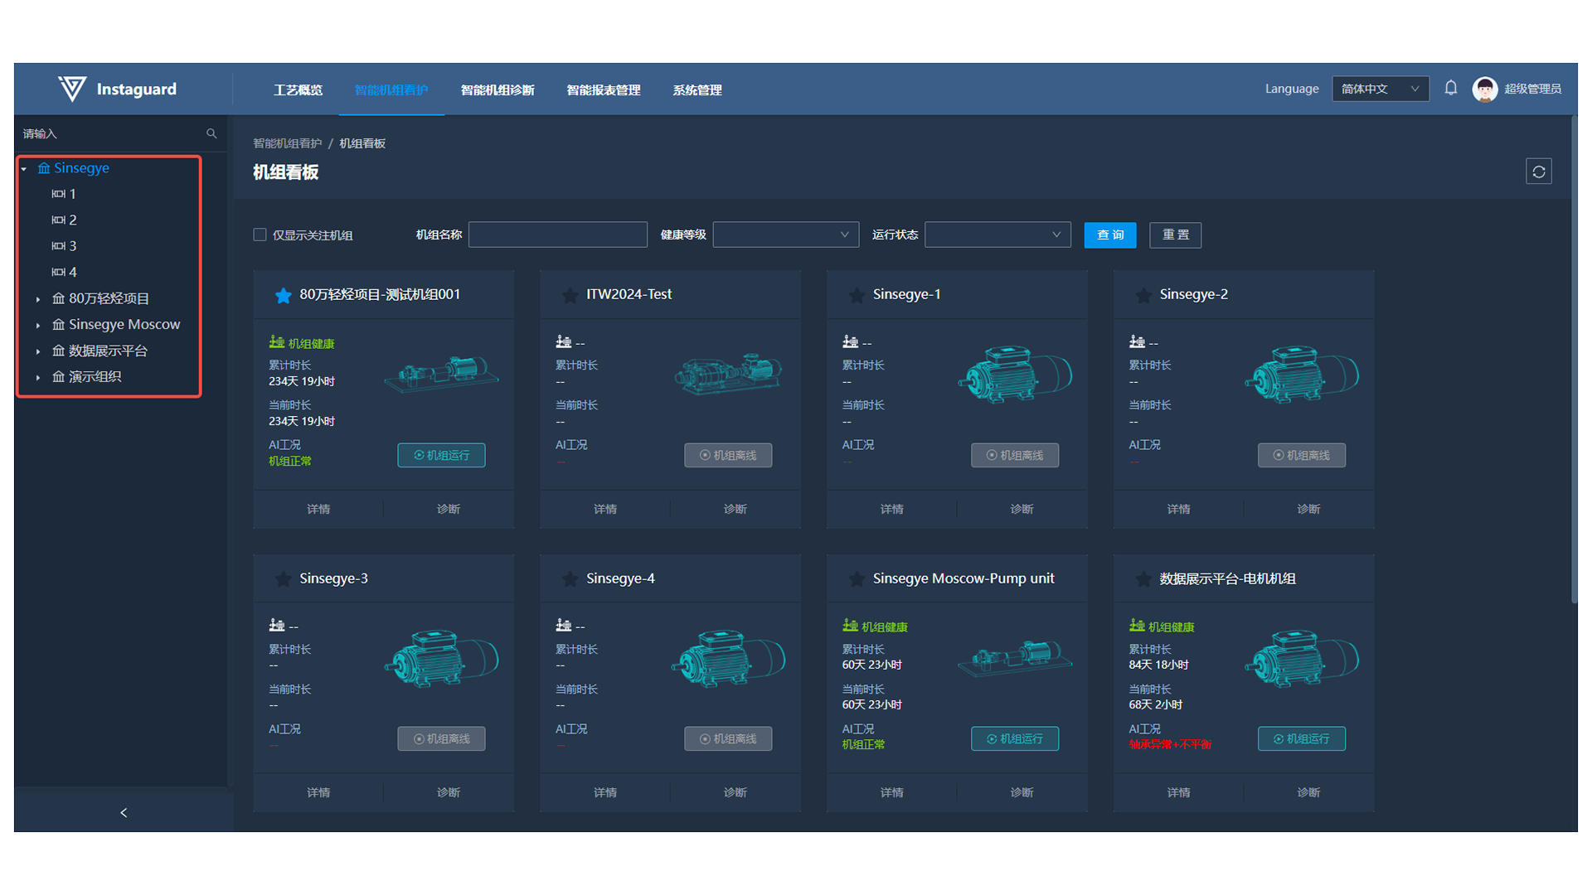The height and width of the screenshot is (895, 1592).
Task: Open 详情 for Sinsegye-2
Action: (x=1178, y=509)
